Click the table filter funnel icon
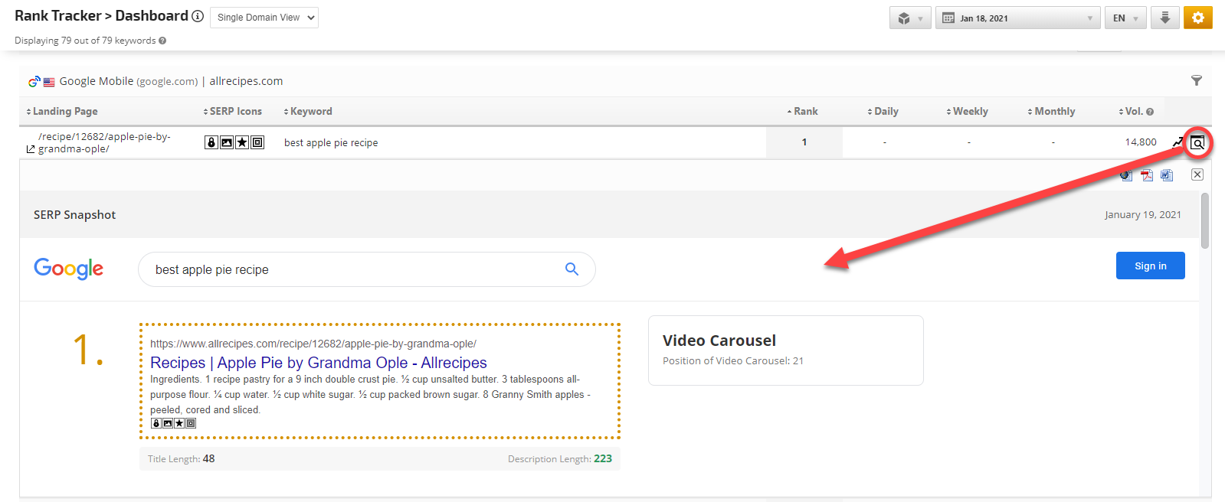The image size is (1225, 502). (x=1197, y=80)
